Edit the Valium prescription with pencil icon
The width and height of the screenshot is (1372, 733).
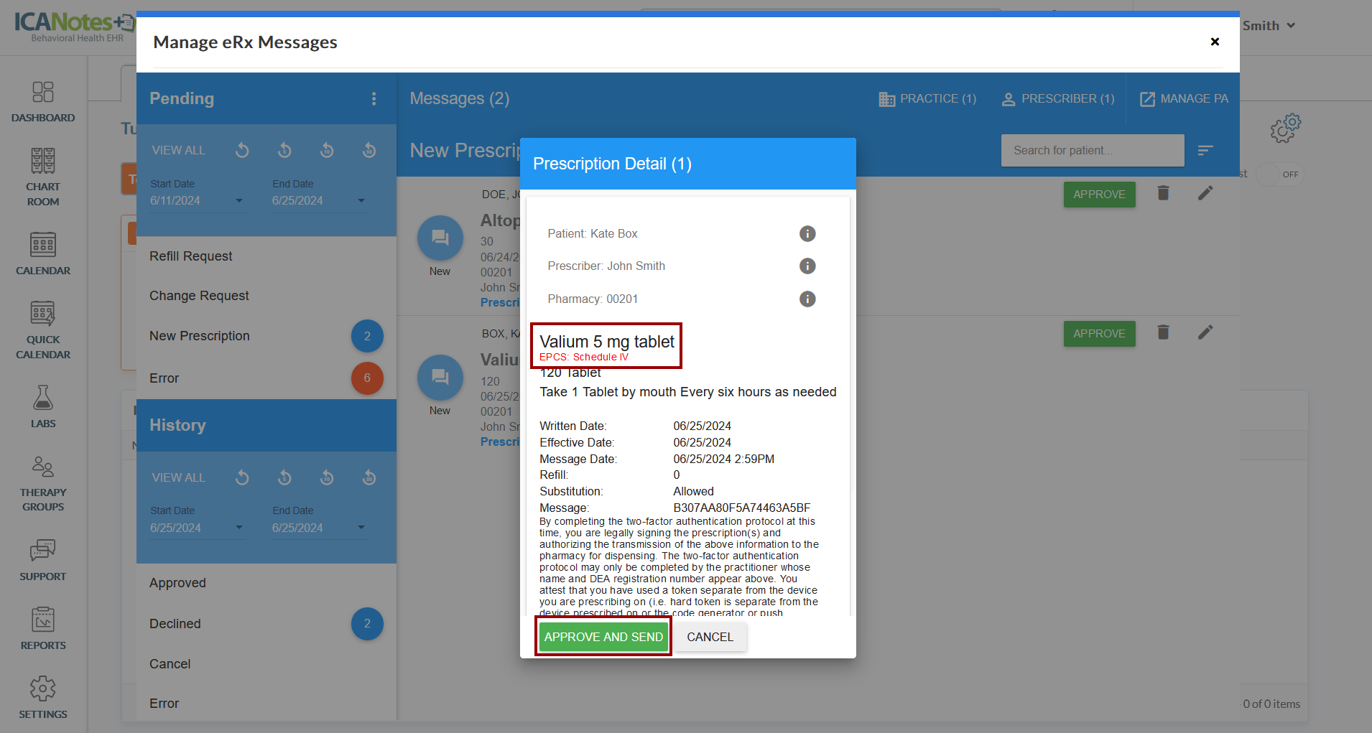(x=1205, y=332)
